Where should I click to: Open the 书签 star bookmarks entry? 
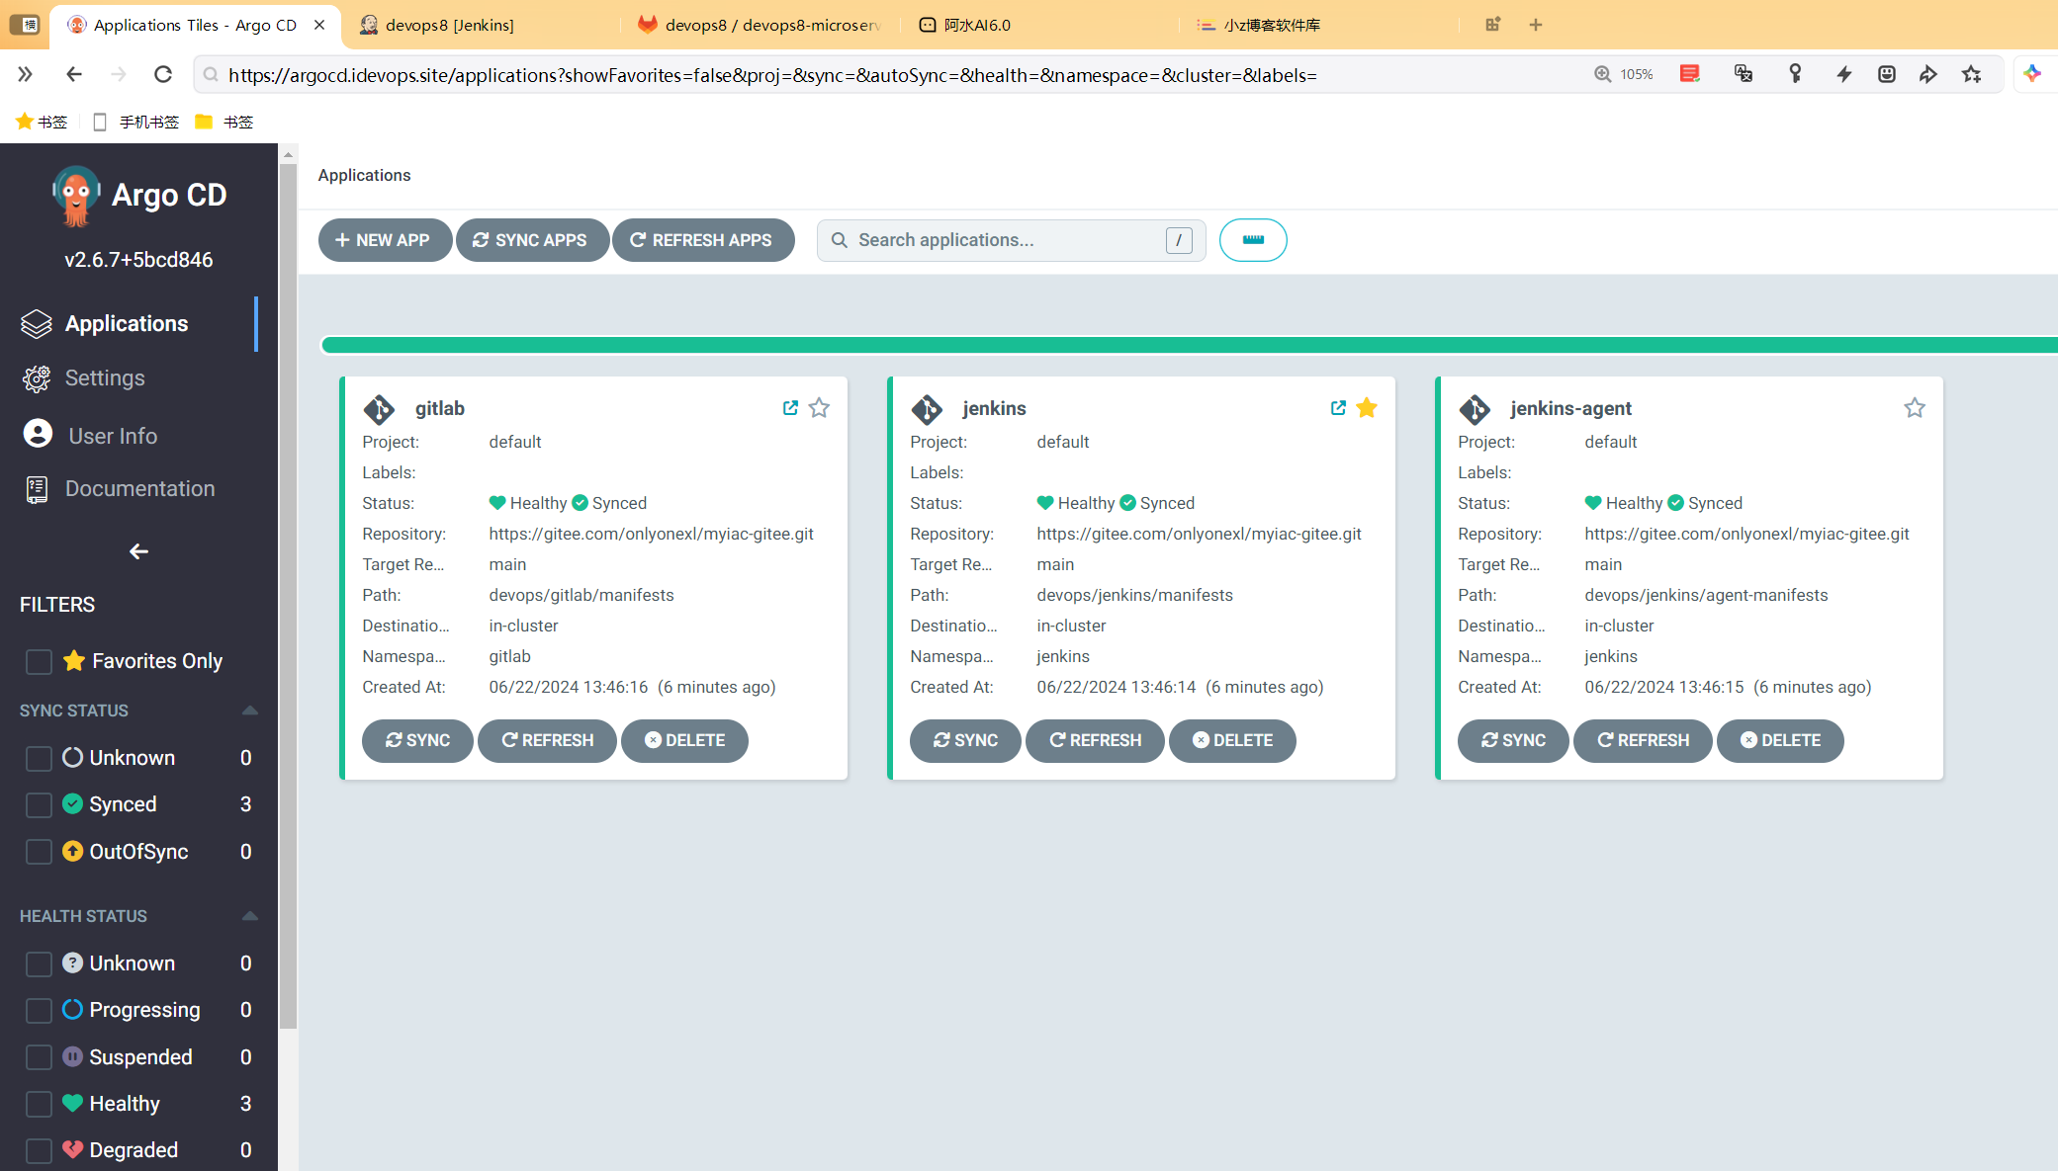(x=42, y=122)
